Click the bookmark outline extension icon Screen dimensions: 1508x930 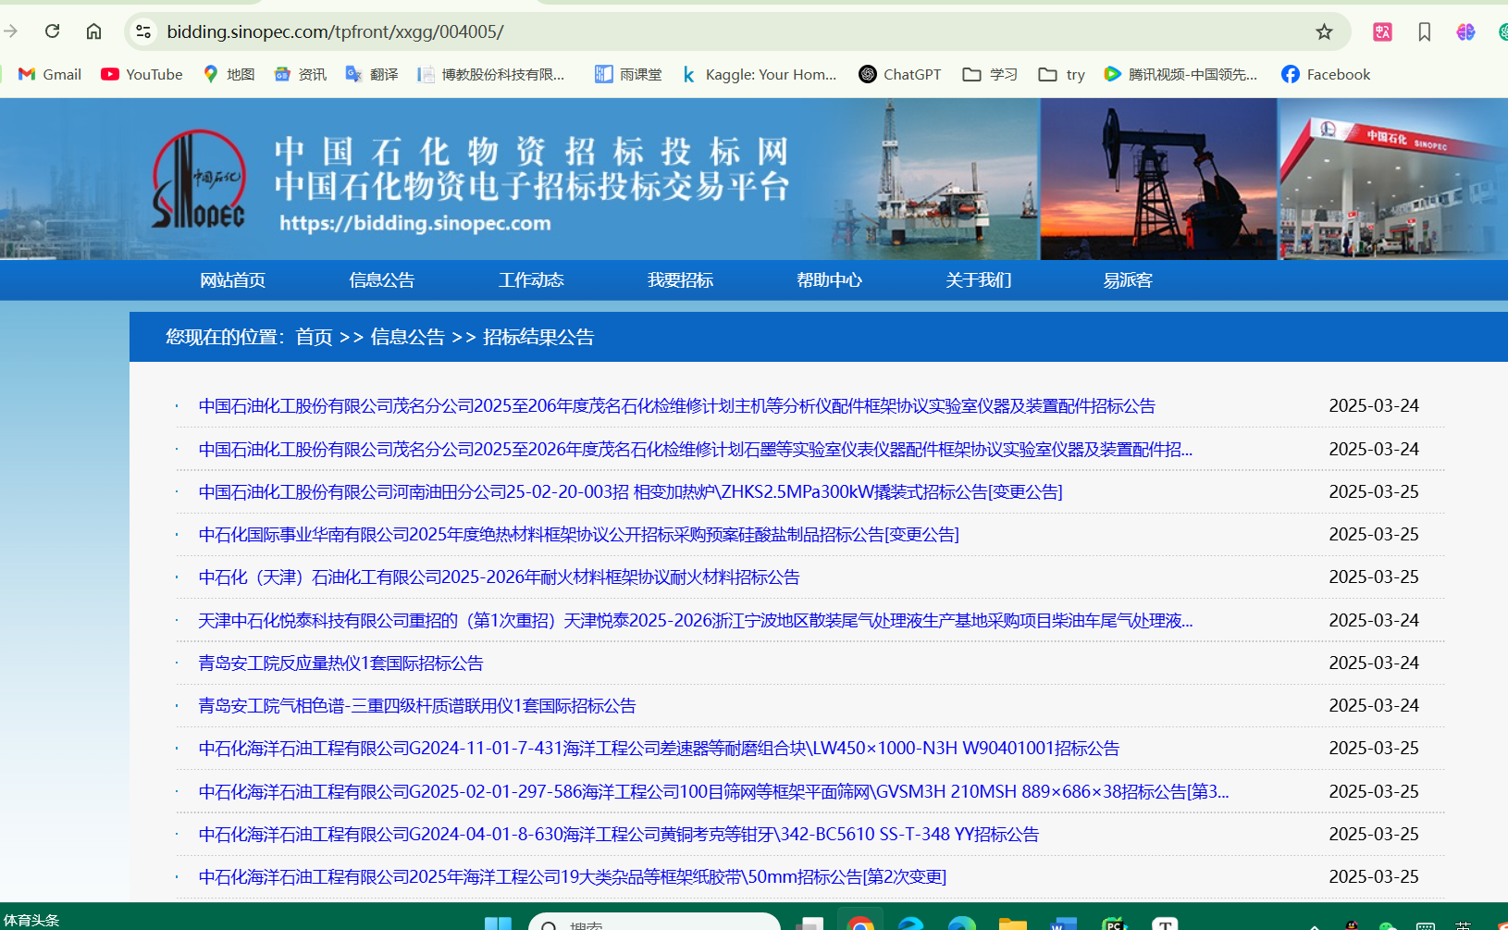1425,31
